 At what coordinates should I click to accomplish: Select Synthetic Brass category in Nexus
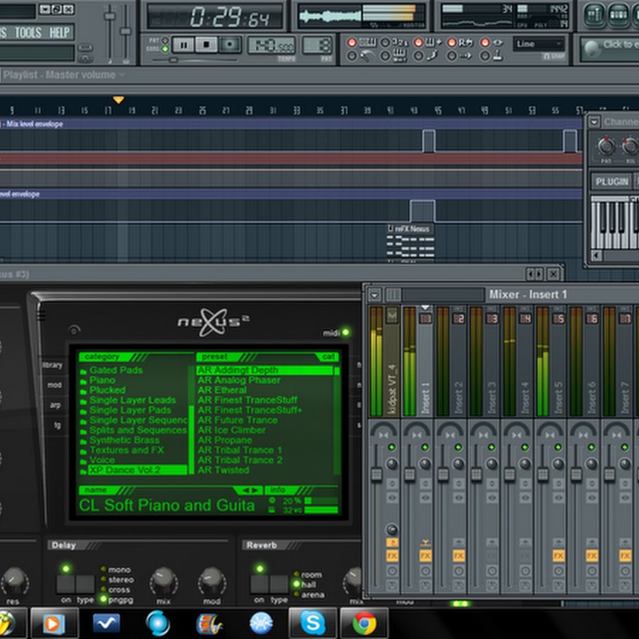124,440
